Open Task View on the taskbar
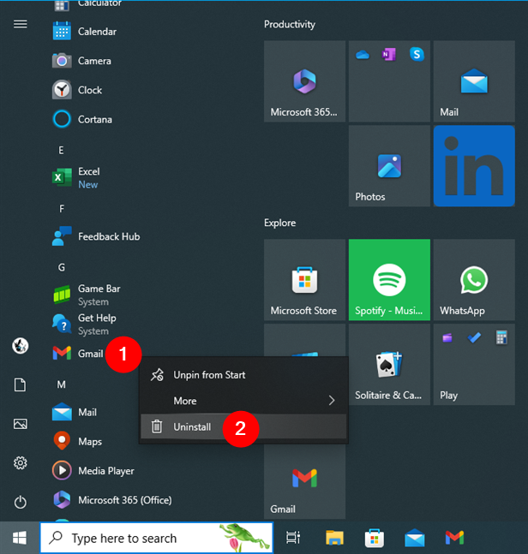This screenshot has width=528, height=554. pyautogui.click(x=293, y=538)
